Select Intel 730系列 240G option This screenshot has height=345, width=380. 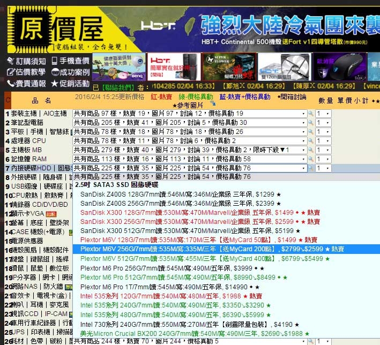point(226,325)
